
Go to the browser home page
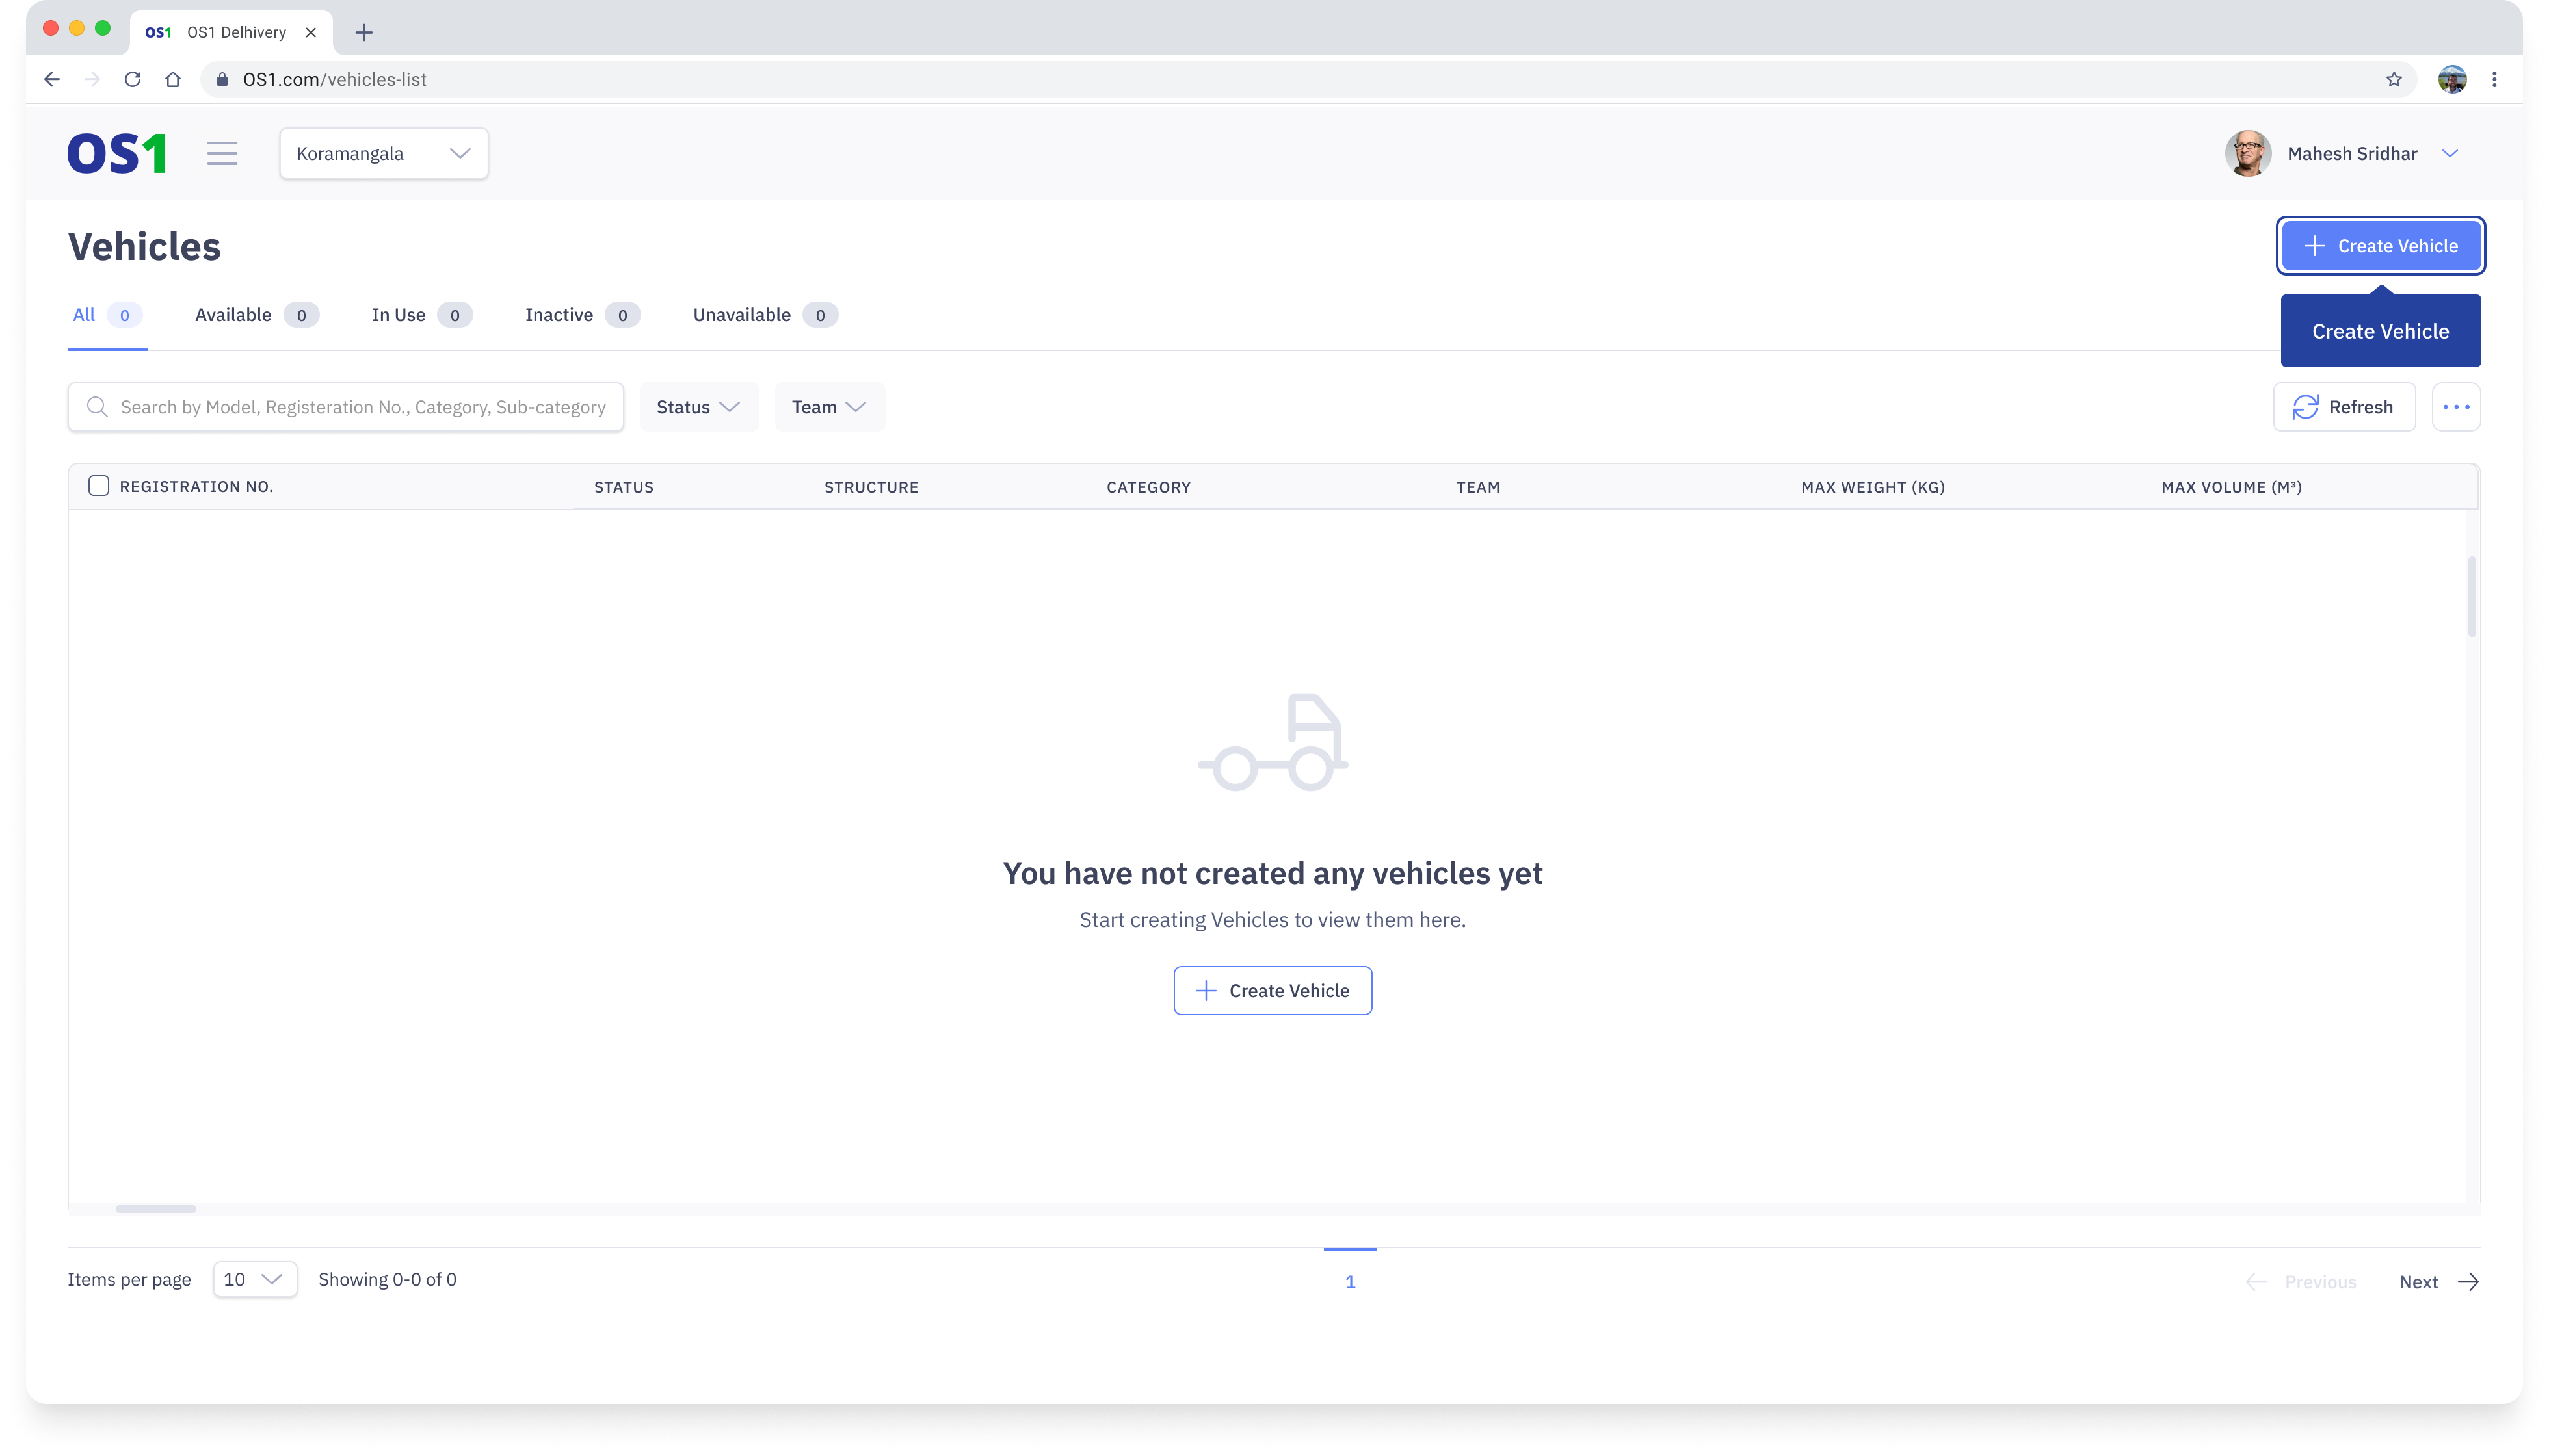coord(173,79)
